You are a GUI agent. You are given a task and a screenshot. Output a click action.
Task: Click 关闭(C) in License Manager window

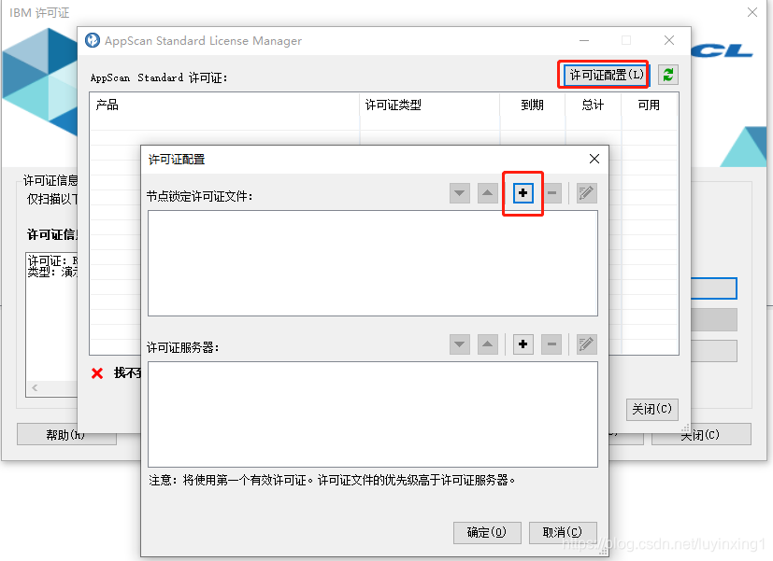[651, 409]
